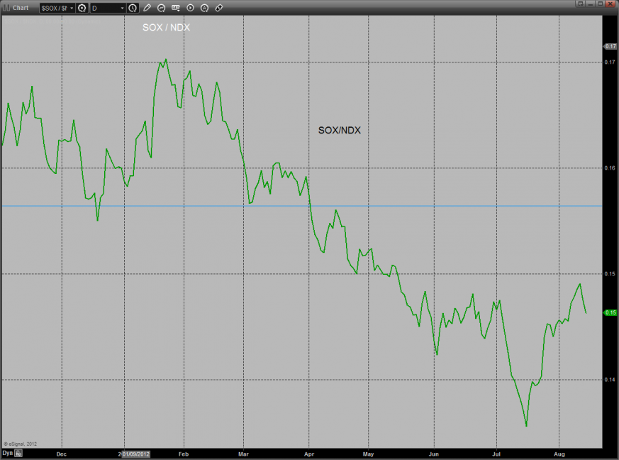Screen dimensions: 619x460
Task: Toggle the fx button next to Dyn
Action: click(x=18, y=453)
